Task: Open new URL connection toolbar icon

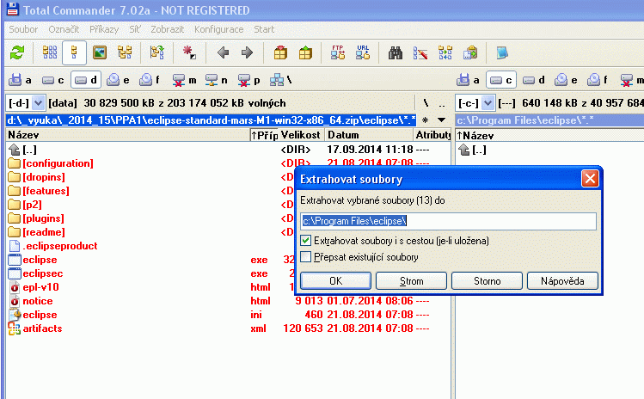Action: click(x=363, y=52)
